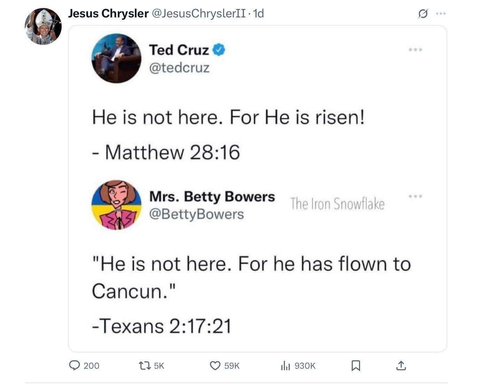Like the post with heart icon
The image size is (483, 384).
(215, 365)
